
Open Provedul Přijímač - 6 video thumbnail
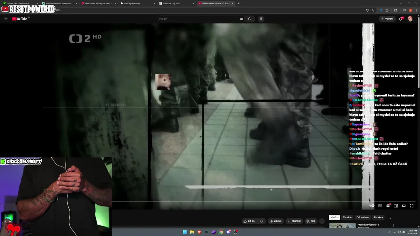pos(342,226)
